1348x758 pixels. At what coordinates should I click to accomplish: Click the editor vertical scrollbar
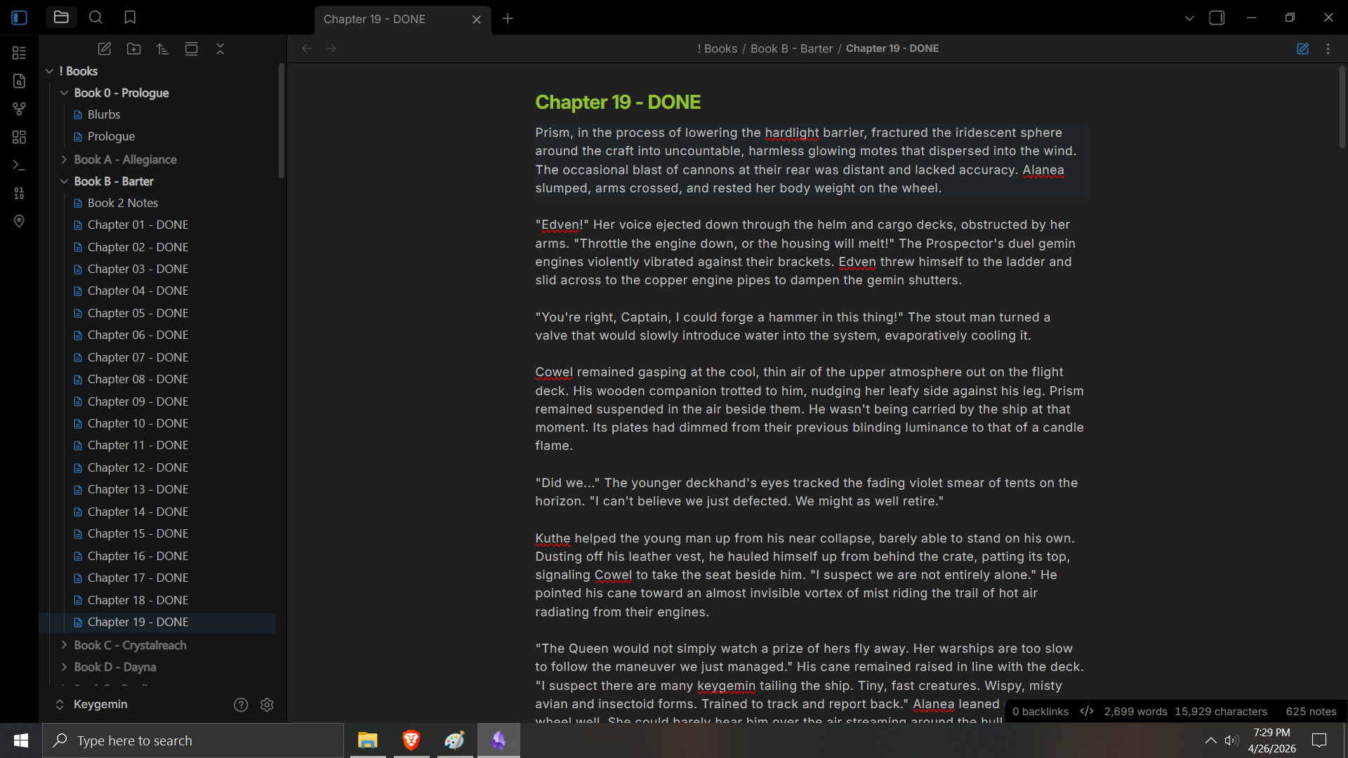(x=1342, y=107)
